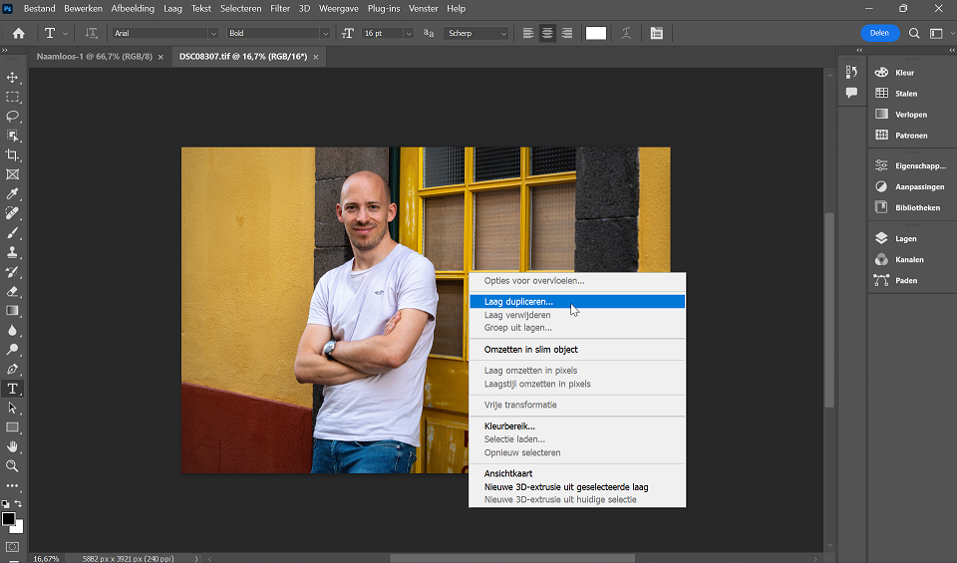
Task: Enable center text alignment
Action: pos(547,33)
